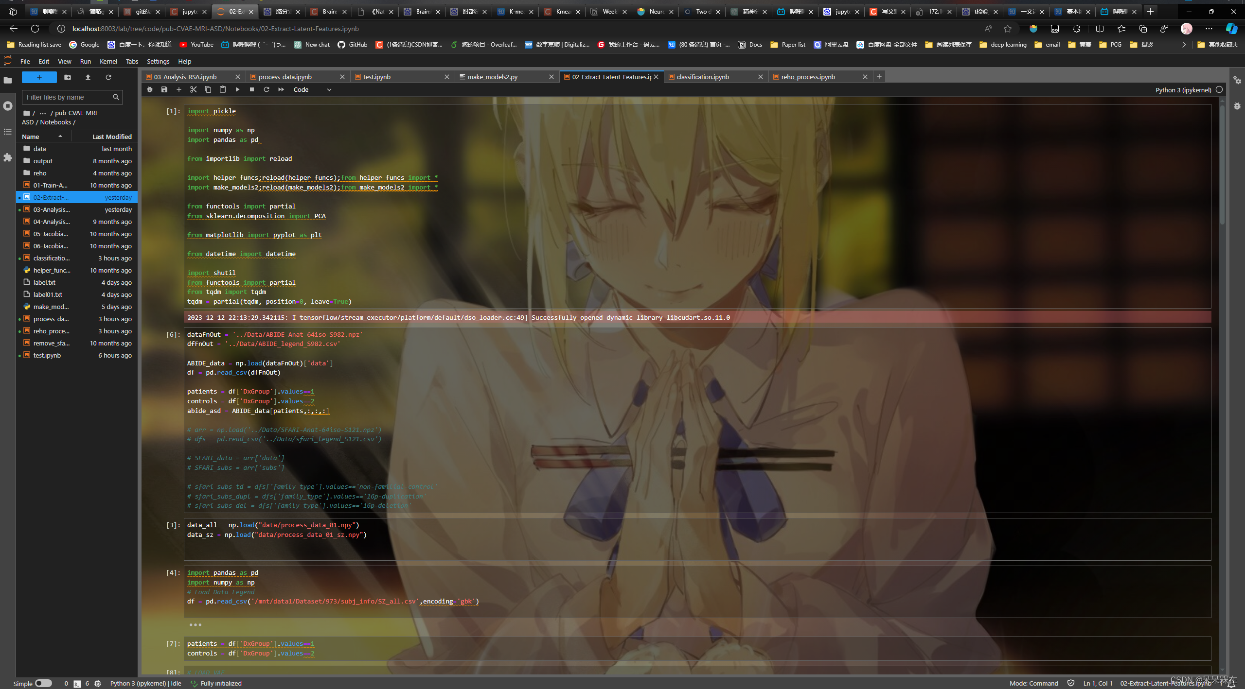This screenshot has height=689, width=1245.
Task: Open YouTube bookmark
Action: 196,45
